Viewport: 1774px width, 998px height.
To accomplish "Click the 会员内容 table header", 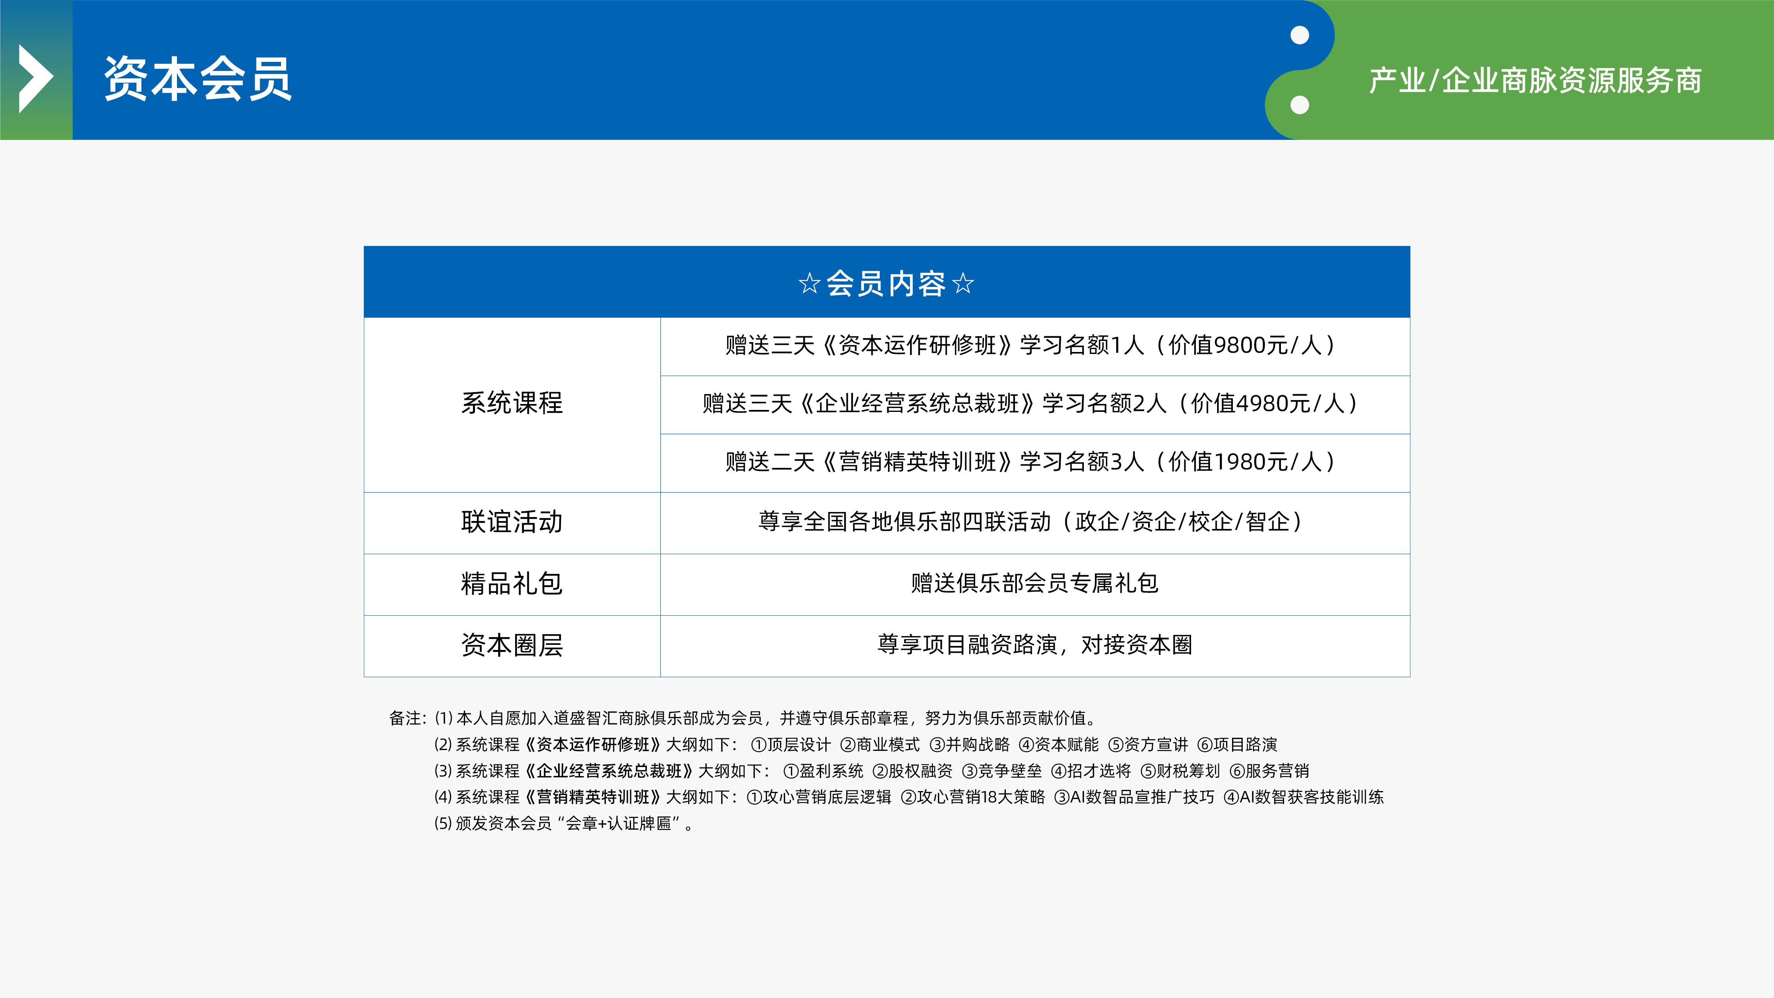I will (x=886, y=282).
